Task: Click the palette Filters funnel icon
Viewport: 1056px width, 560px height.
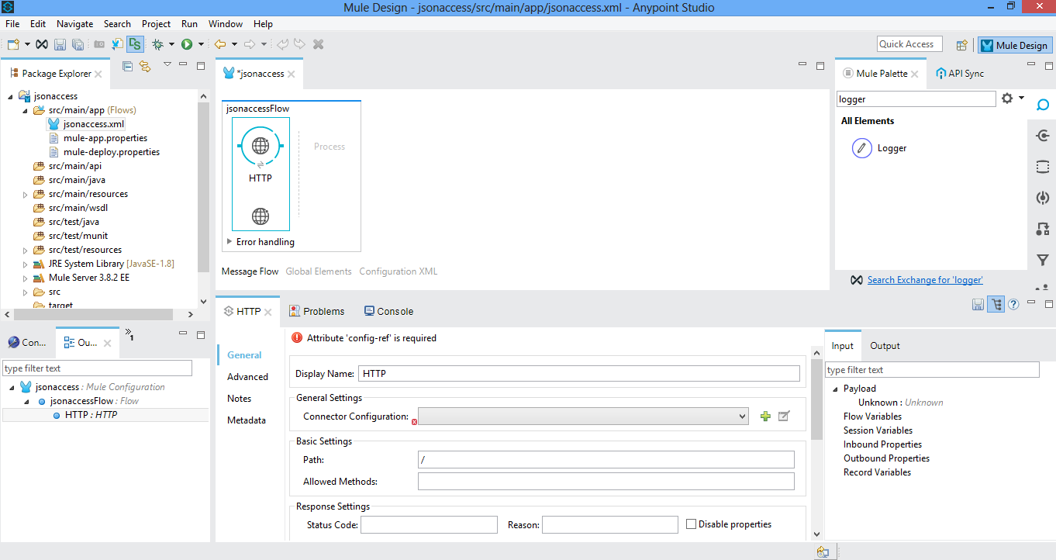Action: coord(1043,260)
